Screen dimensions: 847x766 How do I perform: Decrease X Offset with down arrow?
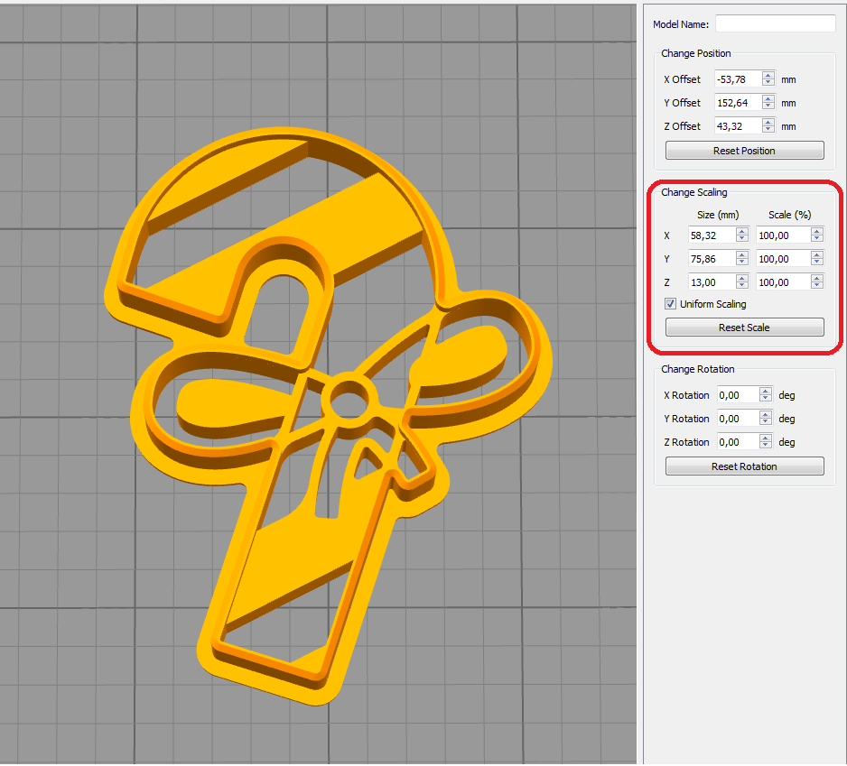point(768,83)
